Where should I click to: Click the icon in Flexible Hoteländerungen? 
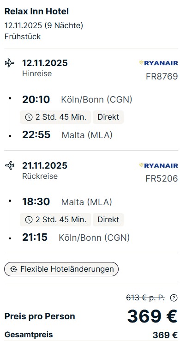click(x=14, y=269)
